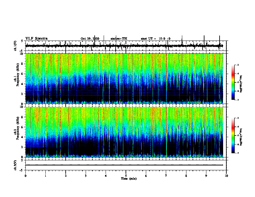Click inside the ch.2 spectrogram panel
The width and height of the screenshot is (255, 197).
[x=124, y=132]
